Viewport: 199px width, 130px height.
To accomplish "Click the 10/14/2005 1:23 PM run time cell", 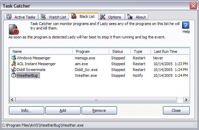I will (171, 64).
